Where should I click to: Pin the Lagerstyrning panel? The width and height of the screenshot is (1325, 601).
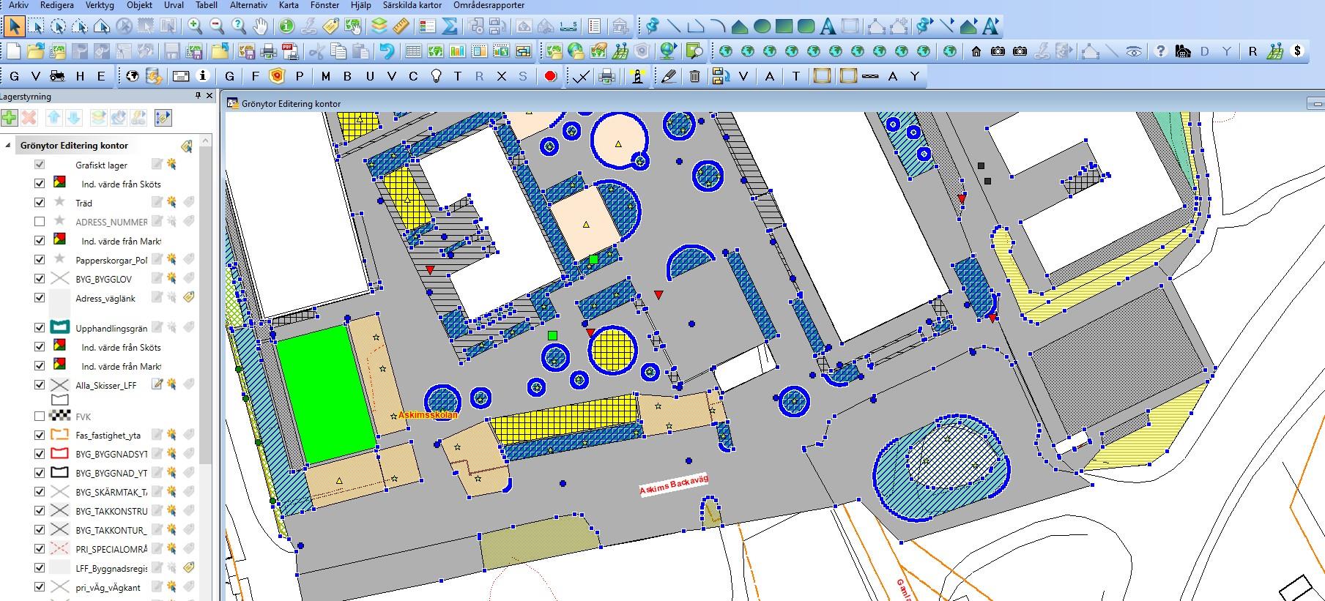click(197, 96)
